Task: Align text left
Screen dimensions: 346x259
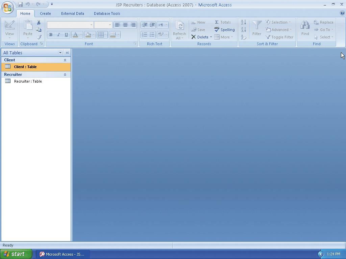Action: coord(117,25)
